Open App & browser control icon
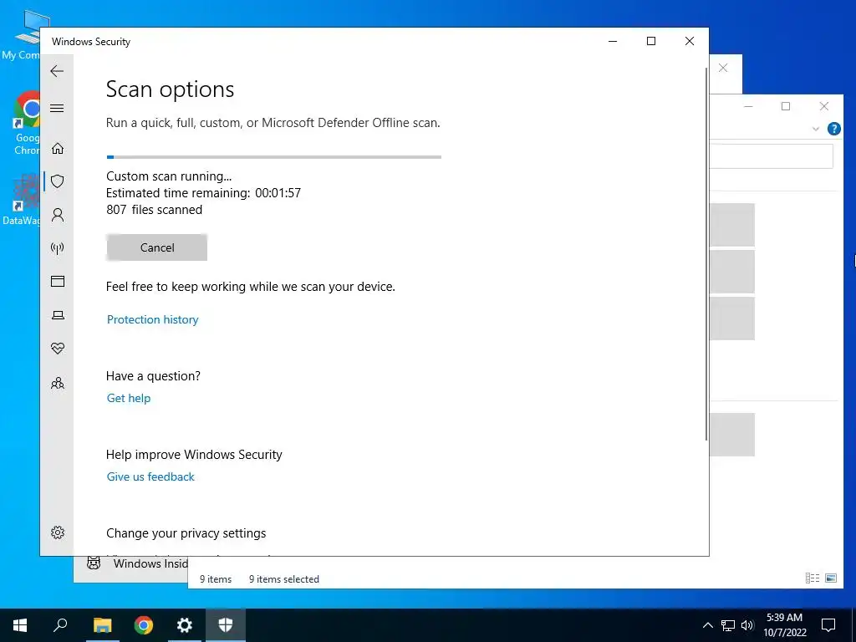The width and height of the screenshot is (856, 642). [58, 281]
